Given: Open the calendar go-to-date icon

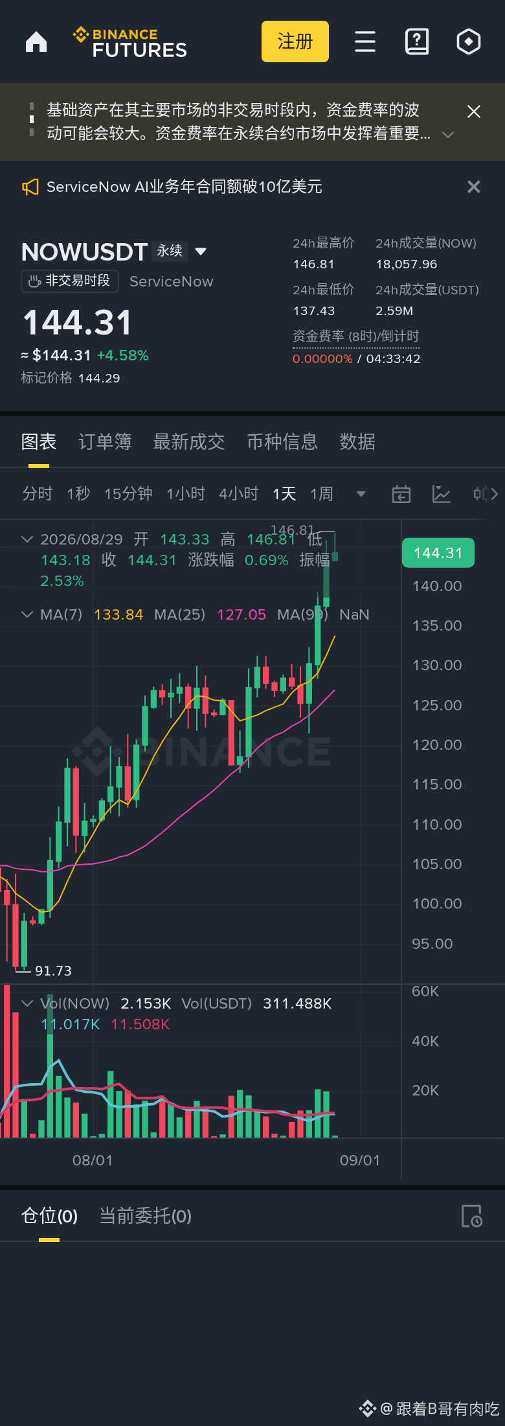Looking at the screenshot, I should pos(401,494).
